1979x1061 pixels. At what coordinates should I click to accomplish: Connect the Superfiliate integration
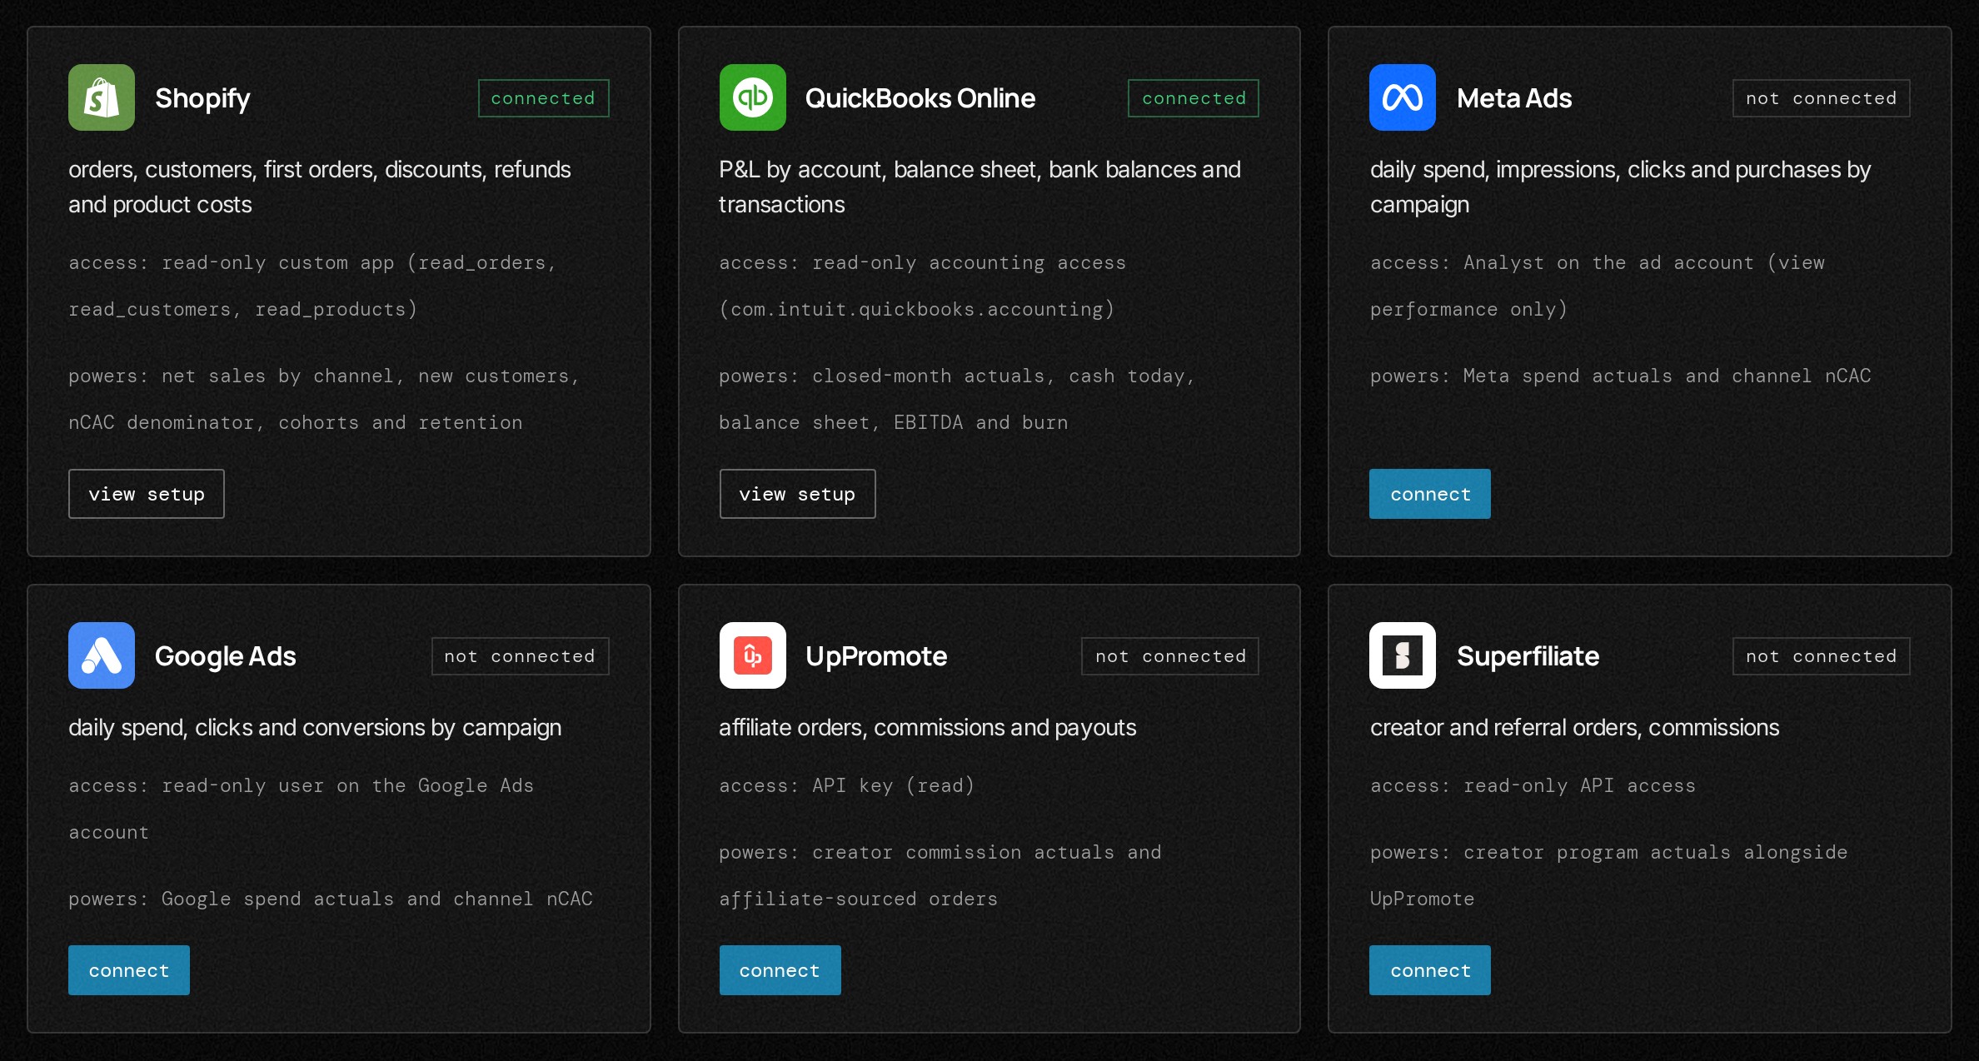1430,970
